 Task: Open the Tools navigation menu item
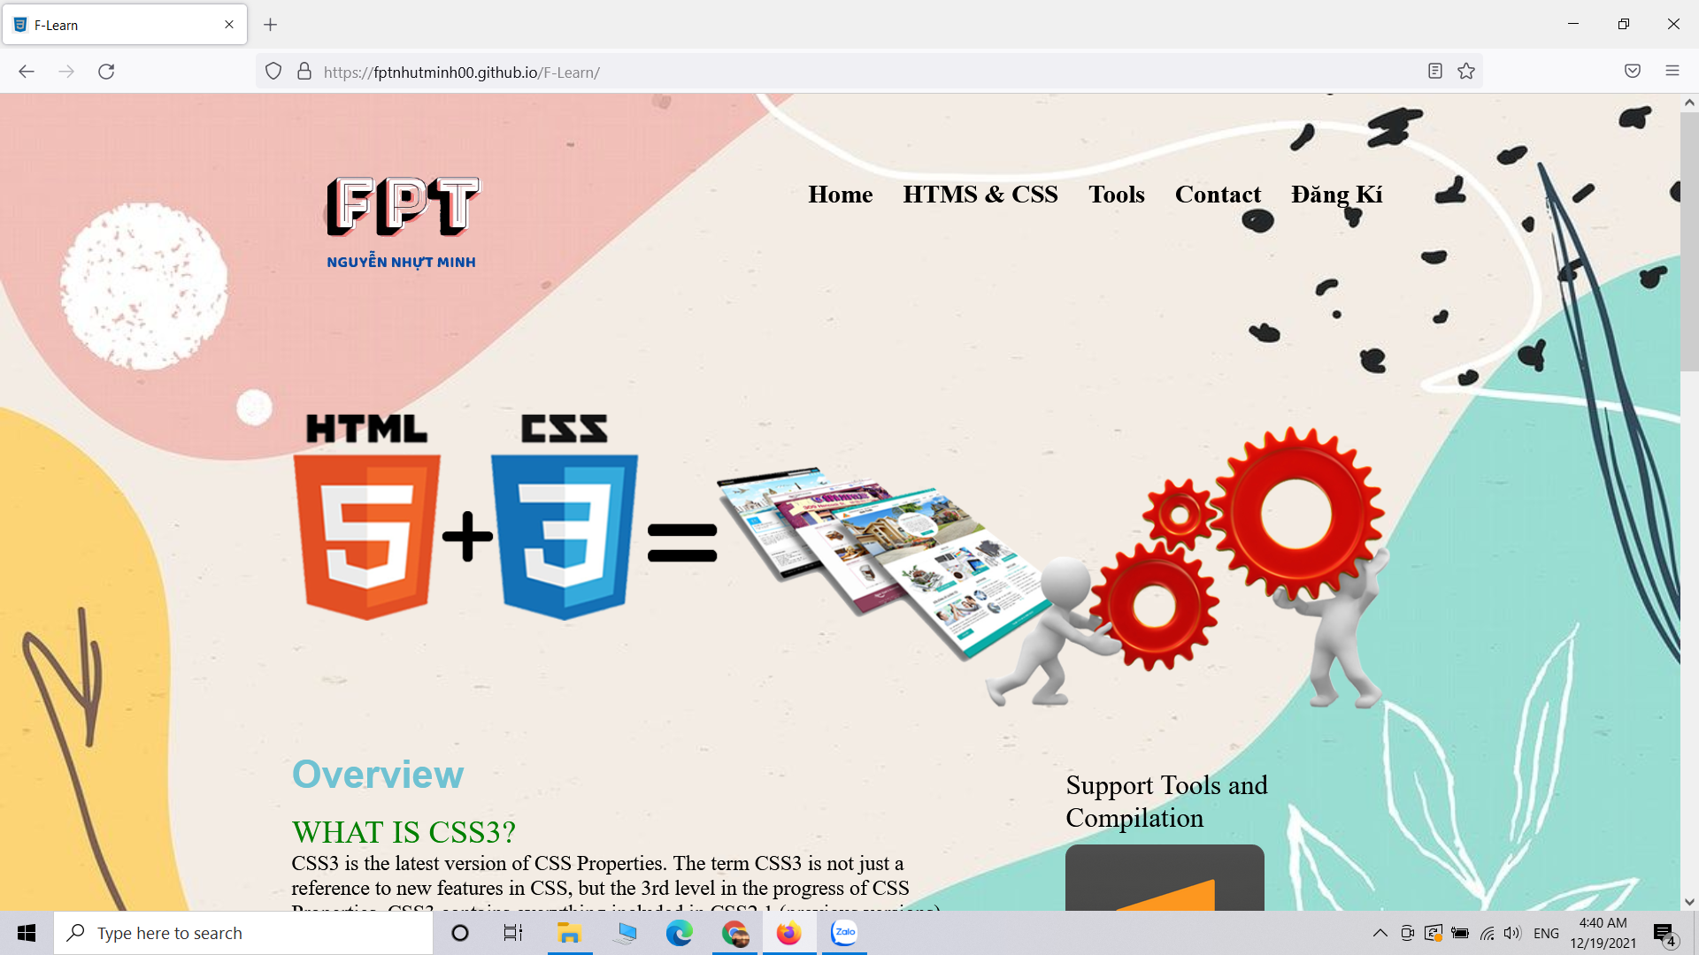click(x=1116, y=195)
